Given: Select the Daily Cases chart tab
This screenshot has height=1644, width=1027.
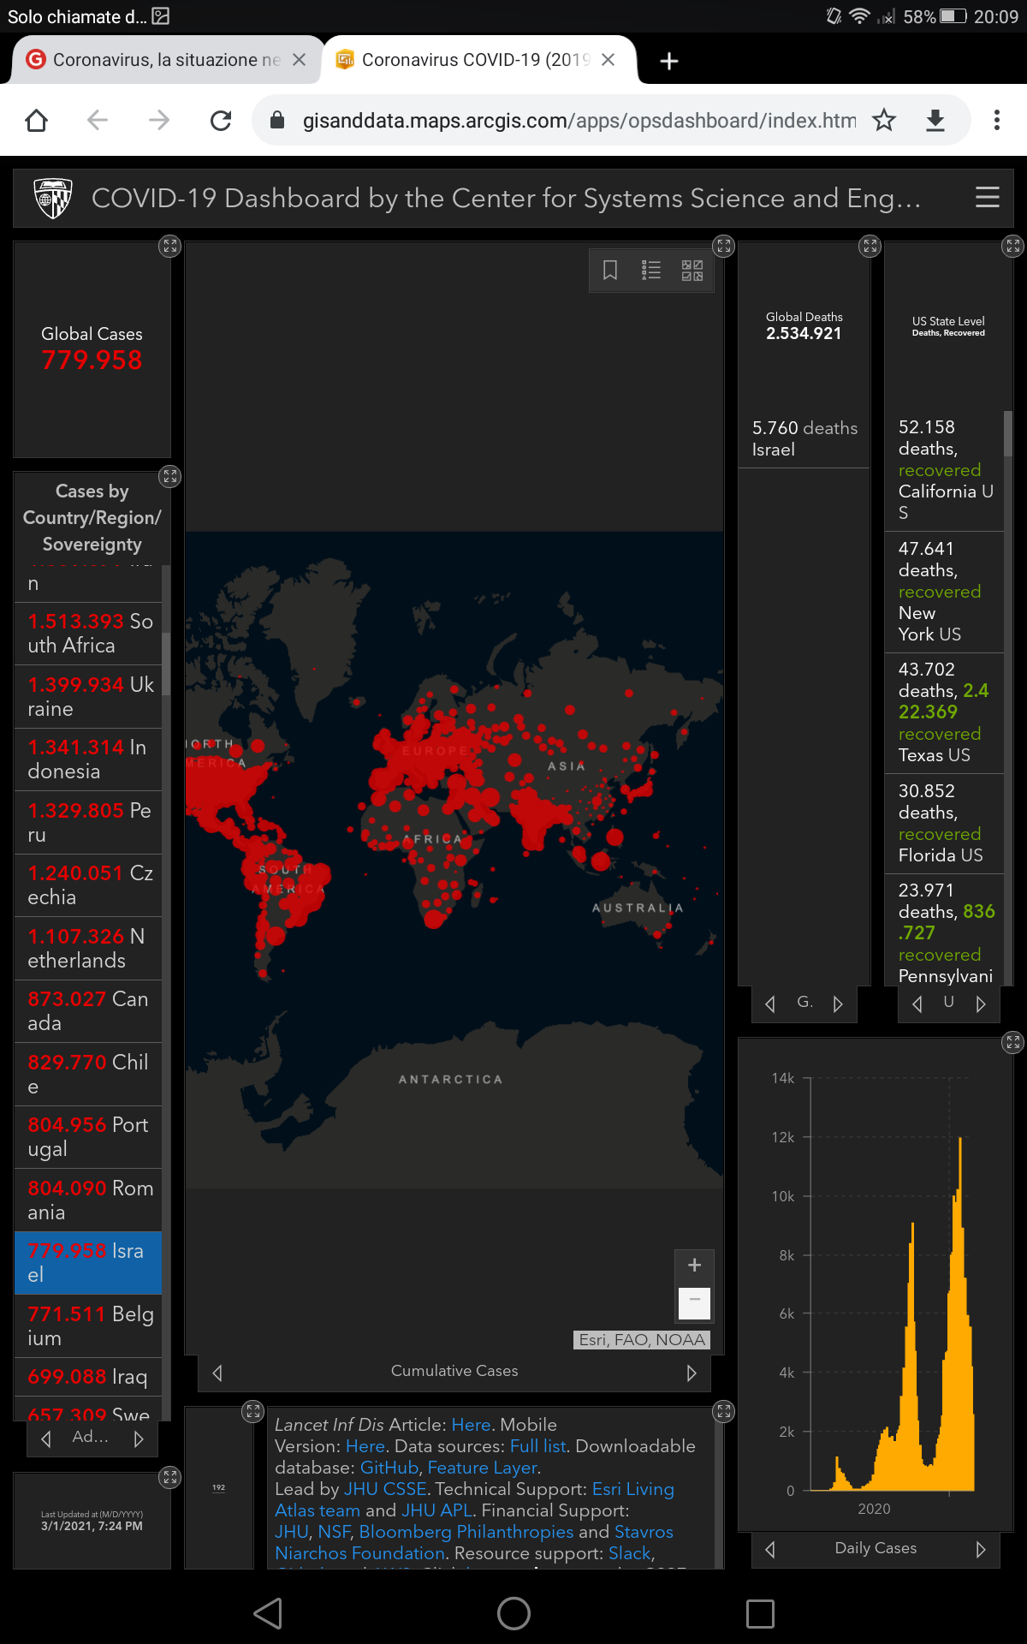Looking at the screenshot, I should coord(876,1548).
